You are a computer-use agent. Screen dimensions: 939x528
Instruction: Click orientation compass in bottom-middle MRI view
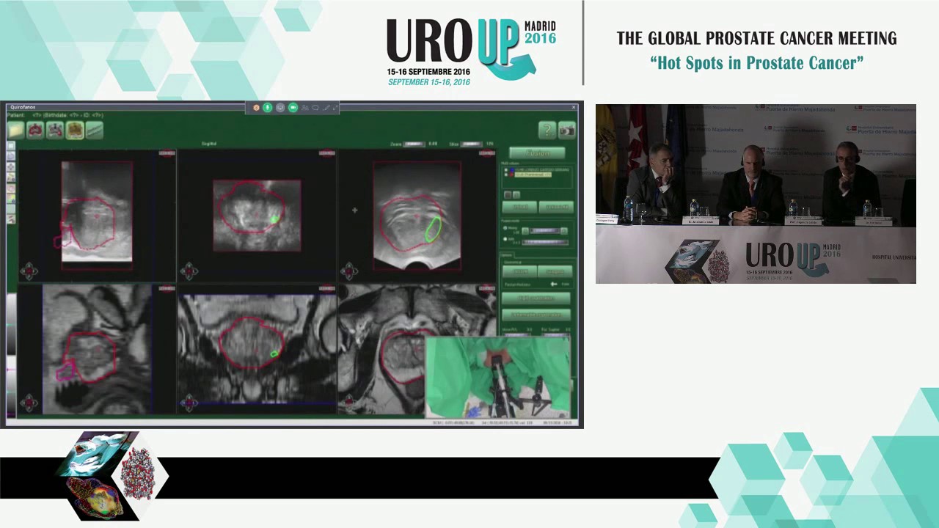click(x=189, y=403)
